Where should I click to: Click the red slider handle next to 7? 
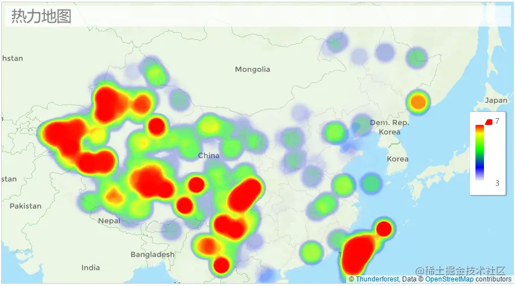point(488,122)
